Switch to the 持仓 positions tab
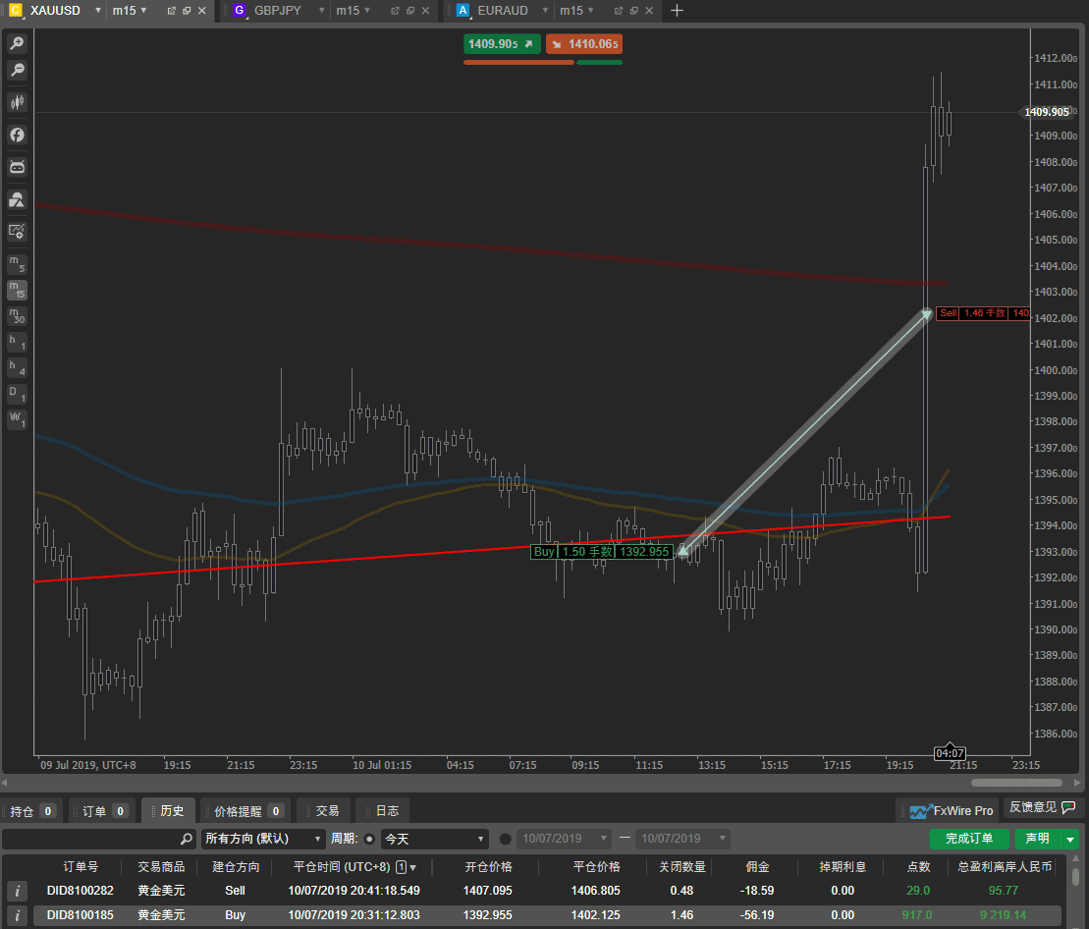The height and width of the screenshot is (929, 1089). click(x=31, y=811)
